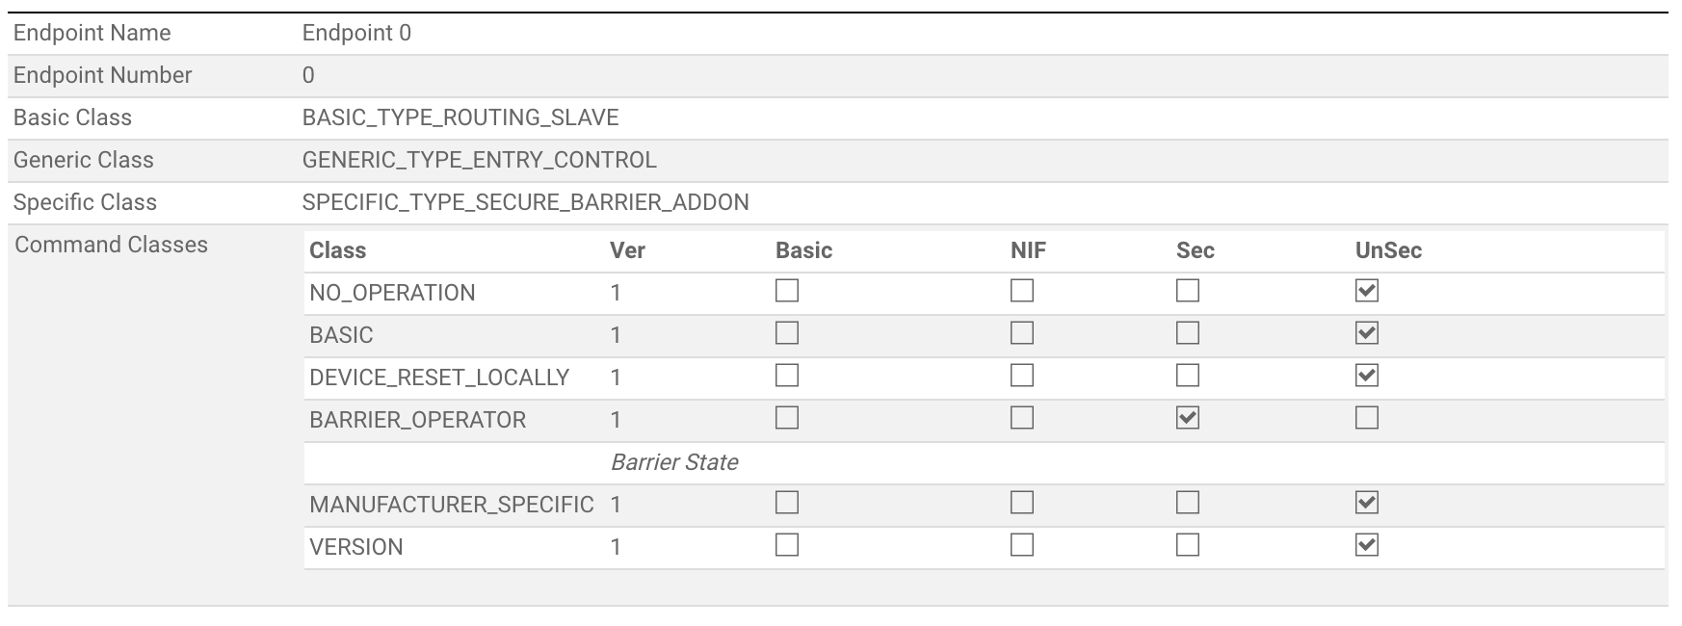The width and height of the screenshot is (1682, 626).
Task: Click the GENERIC_TYPE_ENTRY_CONTROL value
Action: tap(479, 160)
